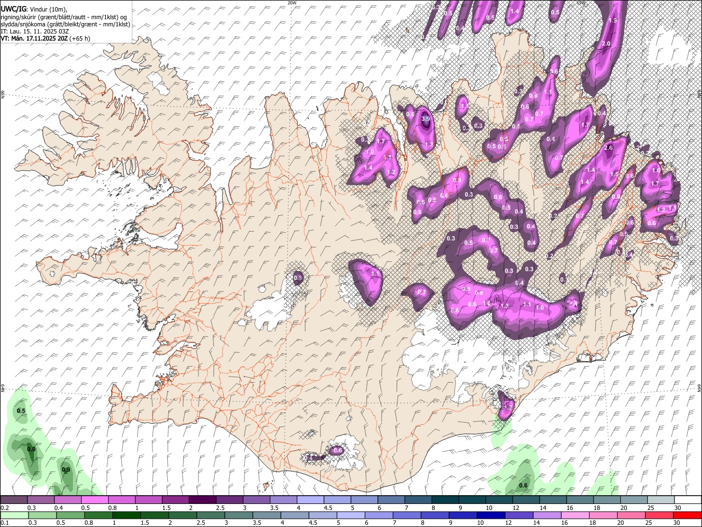The width and height of the screenshot is (702, 527).
Task: Click the snow legend swatch between 0.3 and 0.4
Action: (41, 500)
